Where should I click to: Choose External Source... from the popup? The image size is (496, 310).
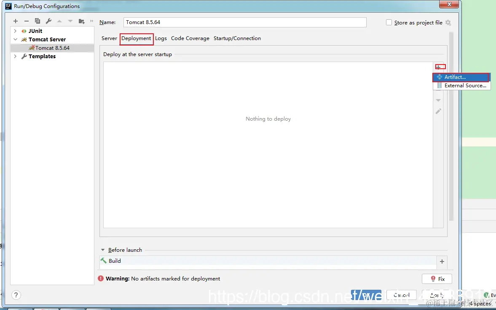point(462,86)
